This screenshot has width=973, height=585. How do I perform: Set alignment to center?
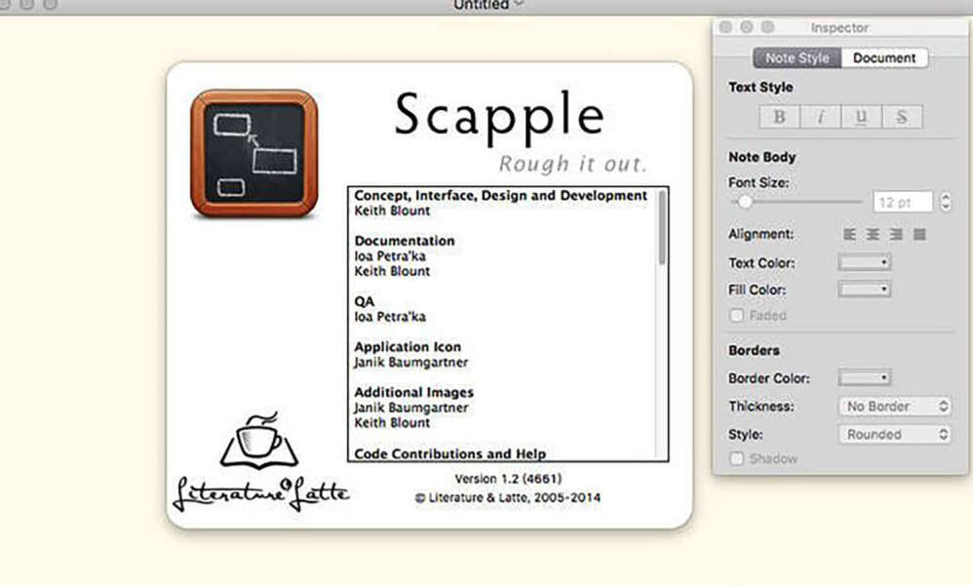tap(873, 234)
